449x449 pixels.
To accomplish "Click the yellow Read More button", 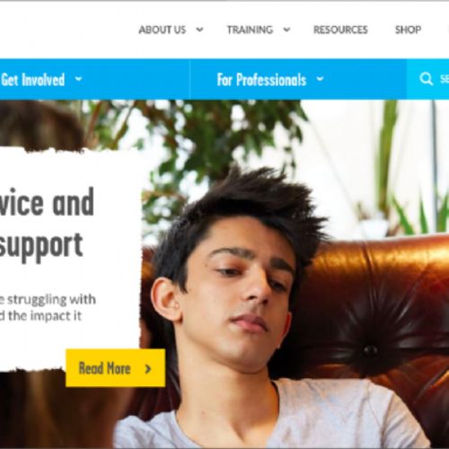I will click(116, 368).
